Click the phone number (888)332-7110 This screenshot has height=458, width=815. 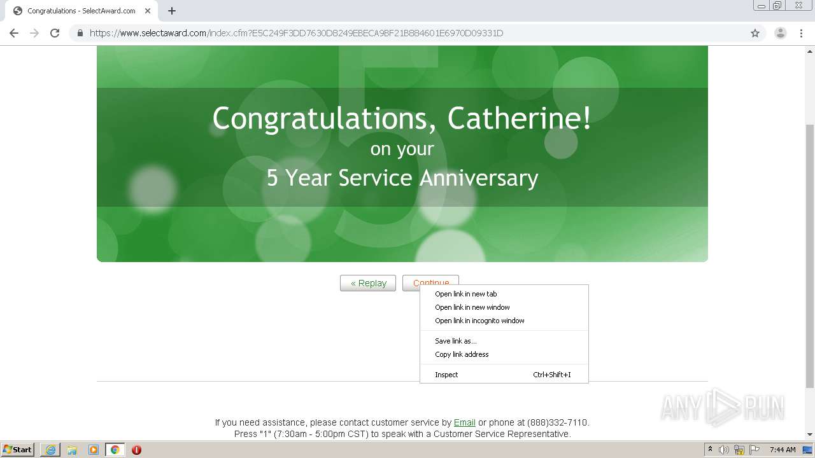point(557,422)
